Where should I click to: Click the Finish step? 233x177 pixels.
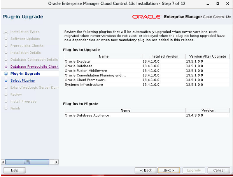pos(15,109)
